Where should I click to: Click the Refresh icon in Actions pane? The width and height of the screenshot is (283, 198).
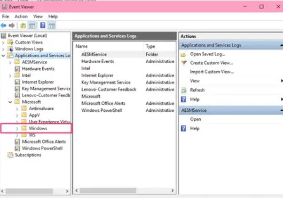click(x=184, y=90)
